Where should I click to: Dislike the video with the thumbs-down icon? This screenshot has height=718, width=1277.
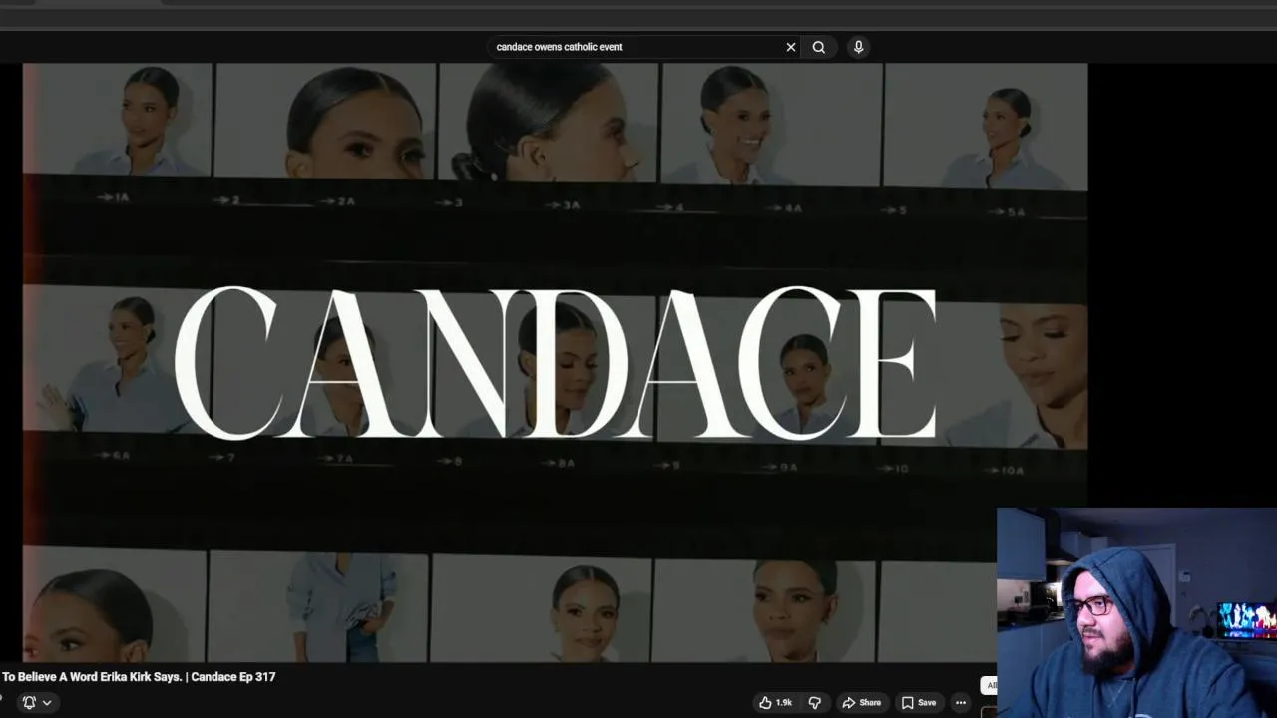(x=814, y=702)
